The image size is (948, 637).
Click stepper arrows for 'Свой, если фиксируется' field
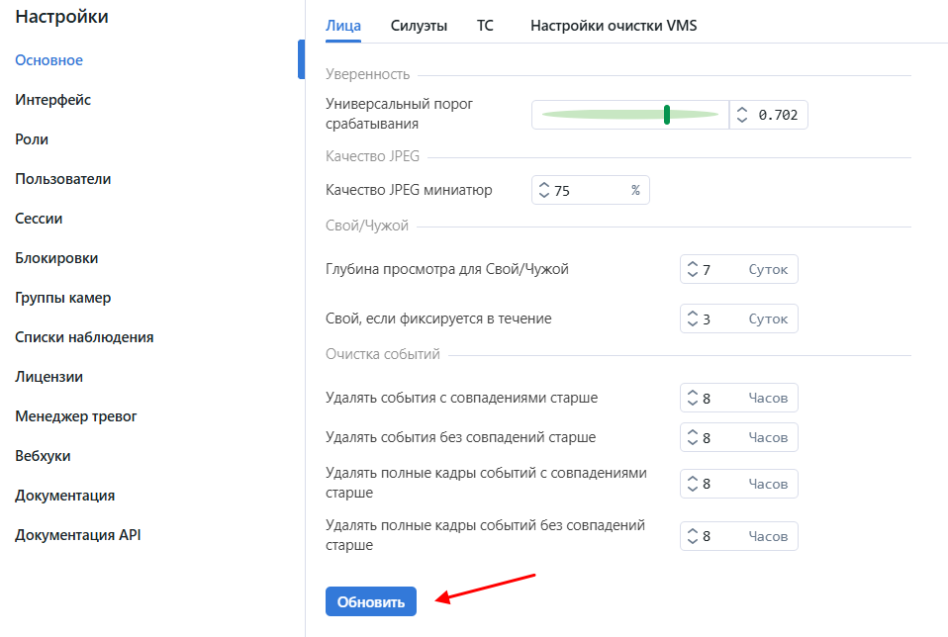(x=692, y=318)
